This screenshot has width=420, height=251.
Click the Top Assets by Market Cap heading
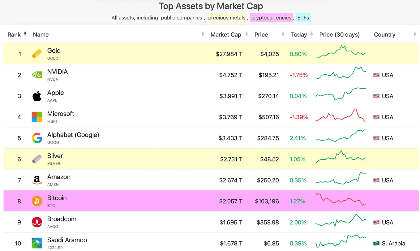pos(211,6)
